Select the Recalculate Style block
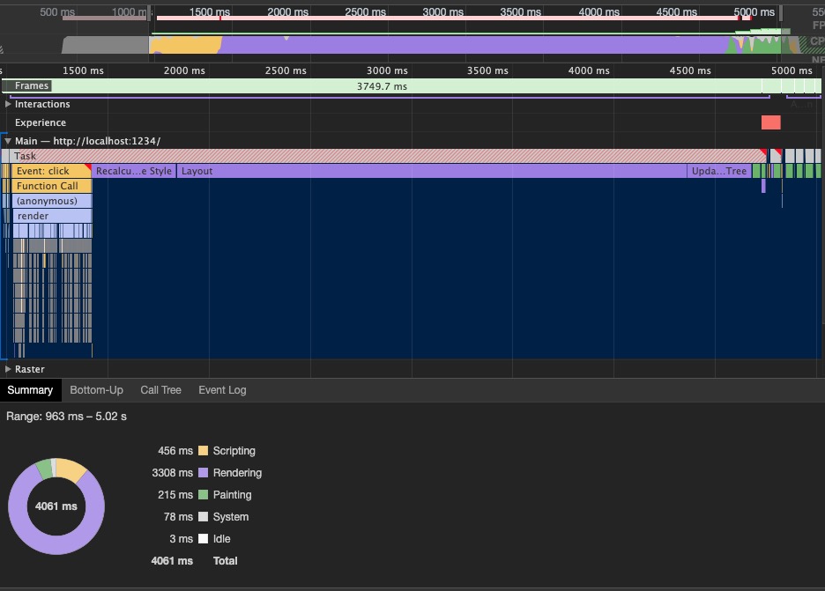Viewport: 825px width, 591px height. tap(134, 171)
